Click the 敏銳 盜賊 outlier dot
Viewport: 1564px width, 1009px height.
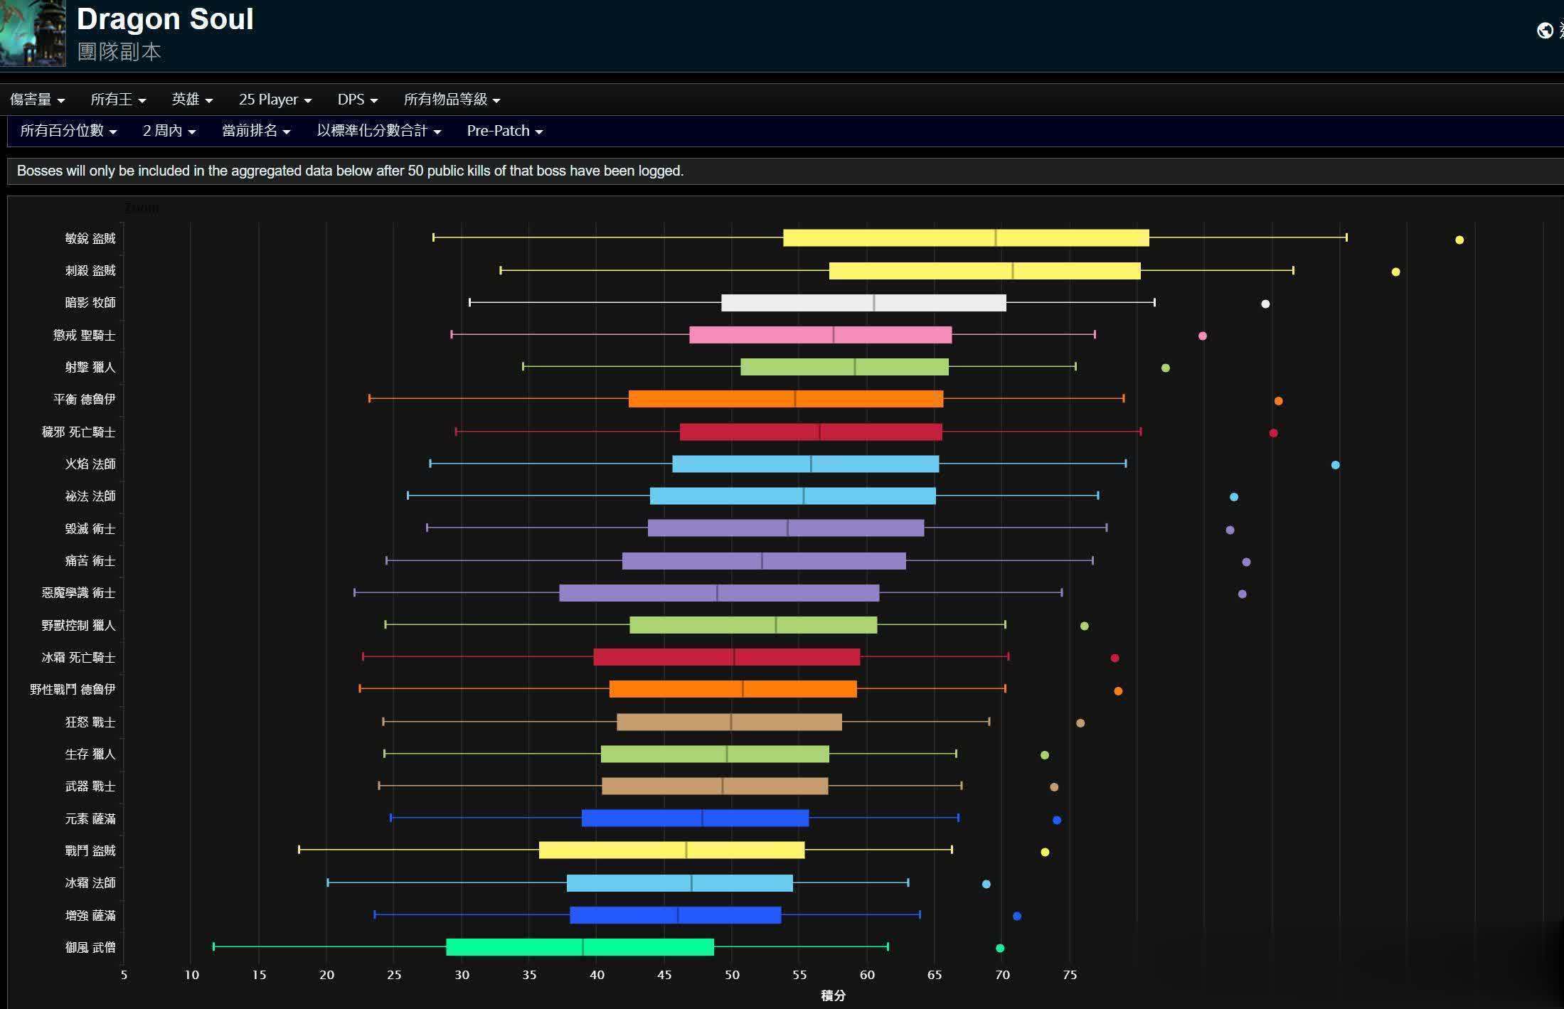(x=1459, y=240)
